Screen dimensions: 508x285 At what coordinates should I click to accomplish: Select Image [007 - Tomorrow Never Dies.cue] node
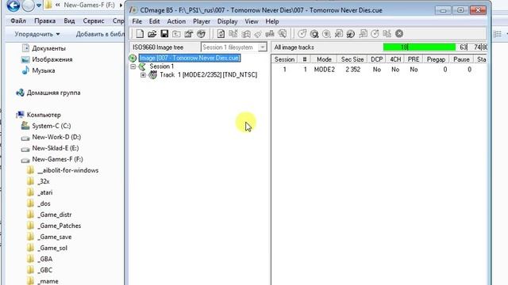[x=190, y=58]
